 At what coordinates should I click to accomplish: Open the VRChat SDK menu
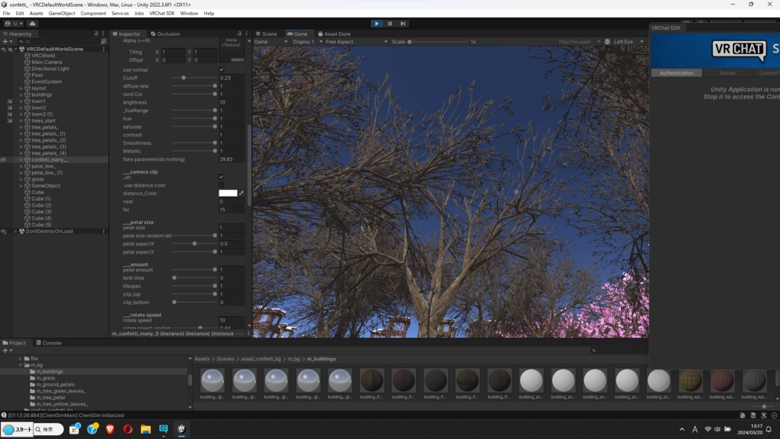[161, 14]
